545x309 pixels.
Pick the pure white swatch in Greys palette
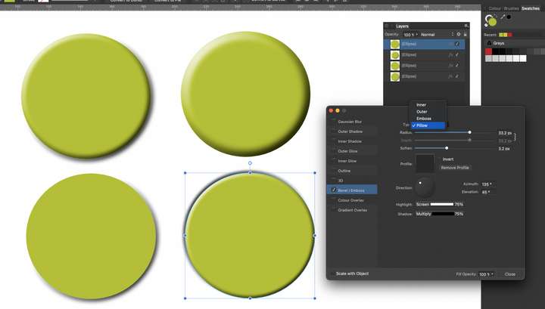(523, 58)
